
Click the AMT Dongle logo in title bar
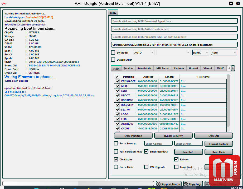point(4,3)
